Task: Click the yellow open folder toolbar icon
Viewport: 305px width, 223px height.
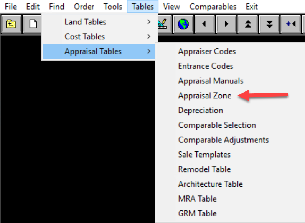Action: 11,24
